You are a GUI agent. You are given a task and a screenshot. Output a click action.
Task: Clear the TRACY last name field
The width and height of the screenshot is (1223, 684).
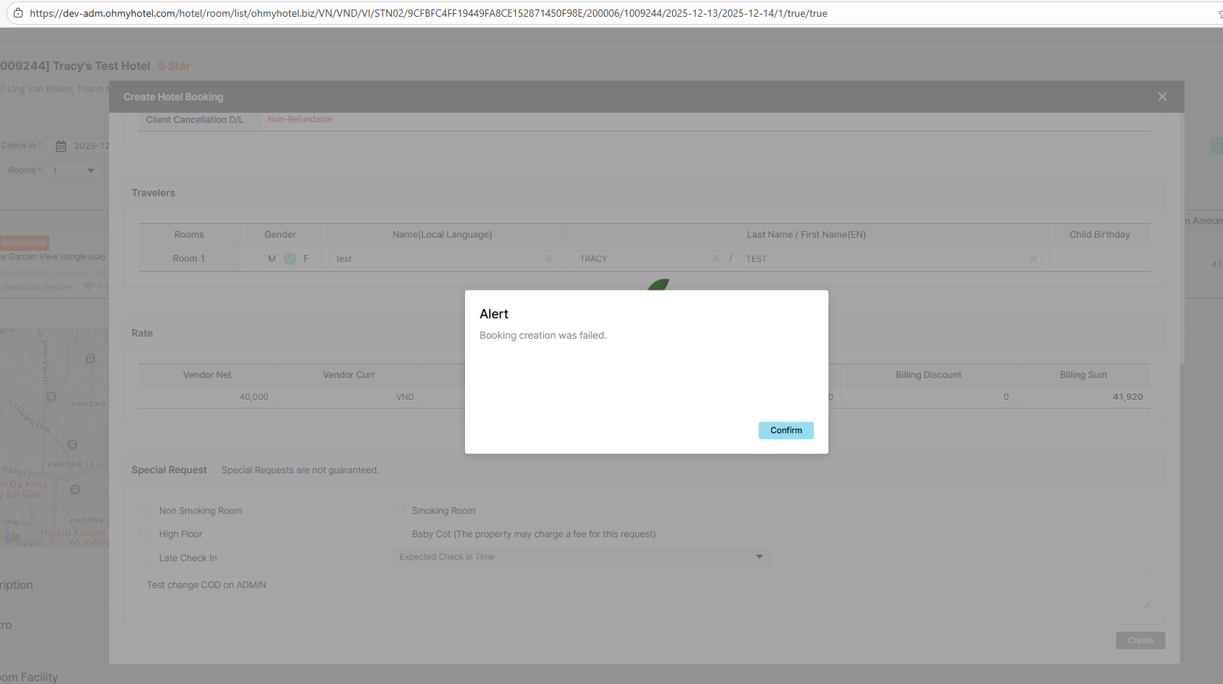tap(715, 259)
